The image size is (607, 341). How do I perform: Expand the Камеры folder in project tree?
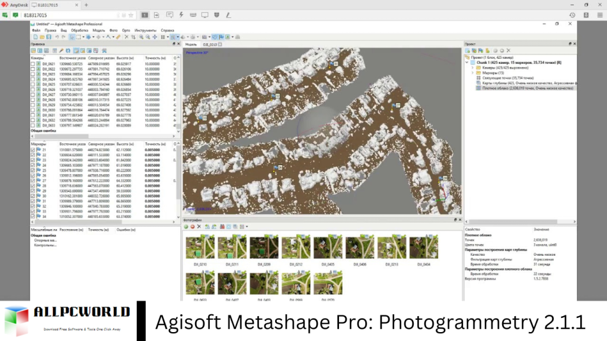click(472, 67)
